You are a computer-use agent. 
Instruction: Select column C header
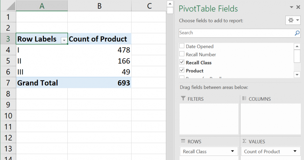pyautogui.click(x=149, y=6)
